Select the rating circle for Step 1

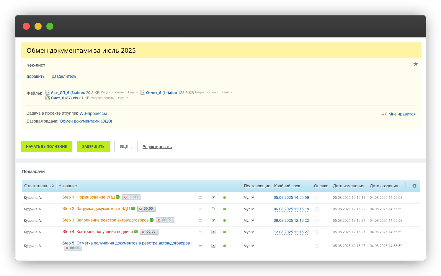point(317,198)
